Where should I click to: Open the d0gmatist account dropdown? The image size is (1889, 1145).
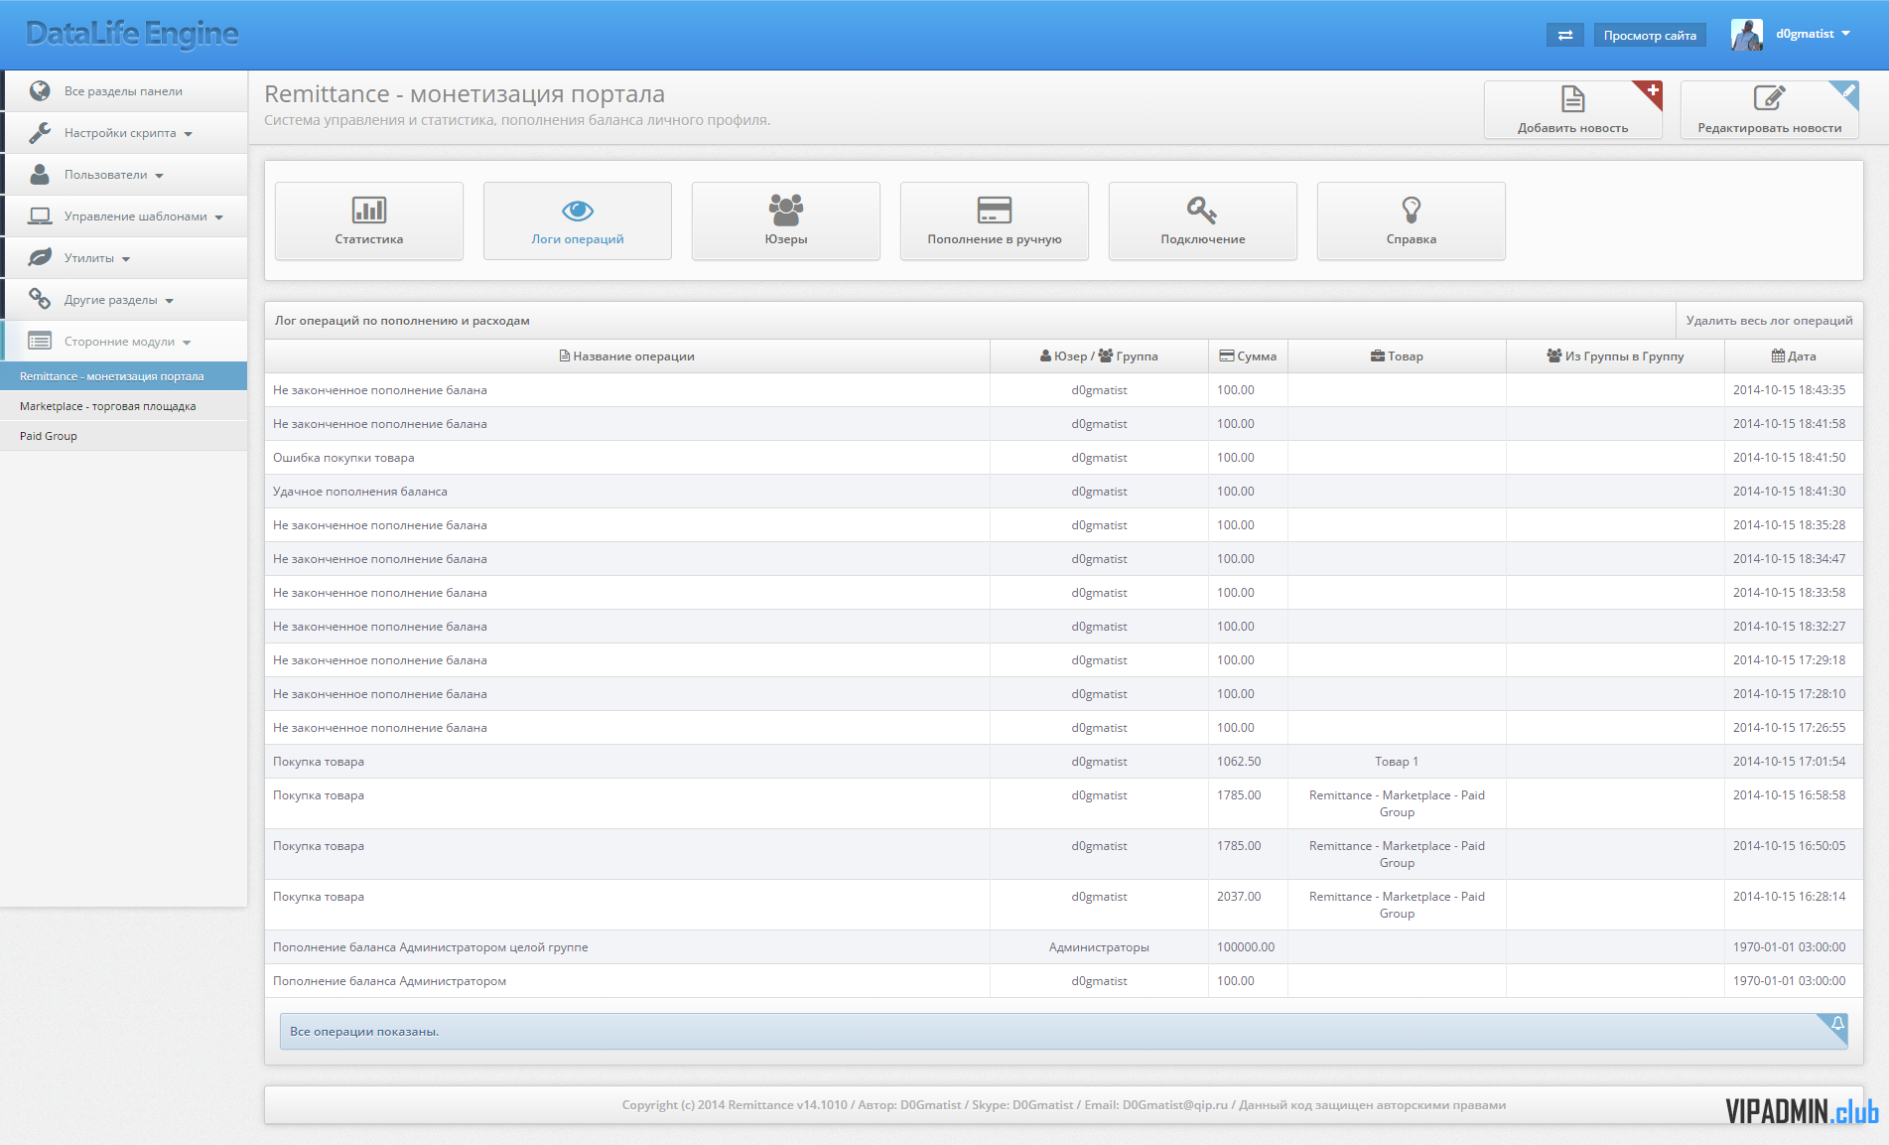click(1813, 34)
